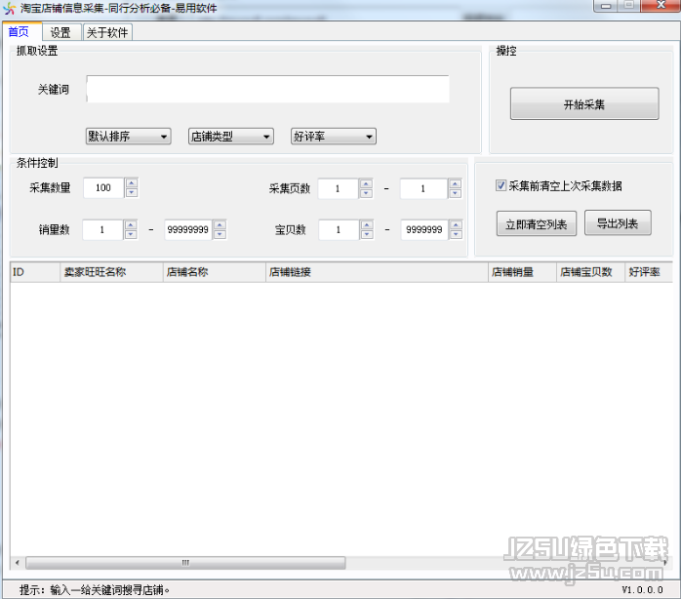Sort by ID column header
This screenshot has width=681, height=599.
point(35,272)
